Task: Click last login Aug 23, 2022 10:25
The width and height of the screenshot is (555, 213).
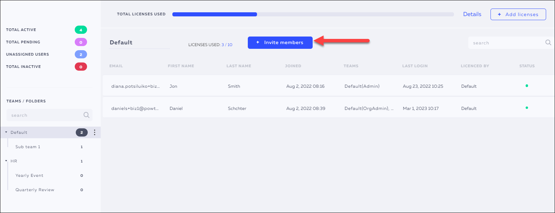Action: pos(423,86)
